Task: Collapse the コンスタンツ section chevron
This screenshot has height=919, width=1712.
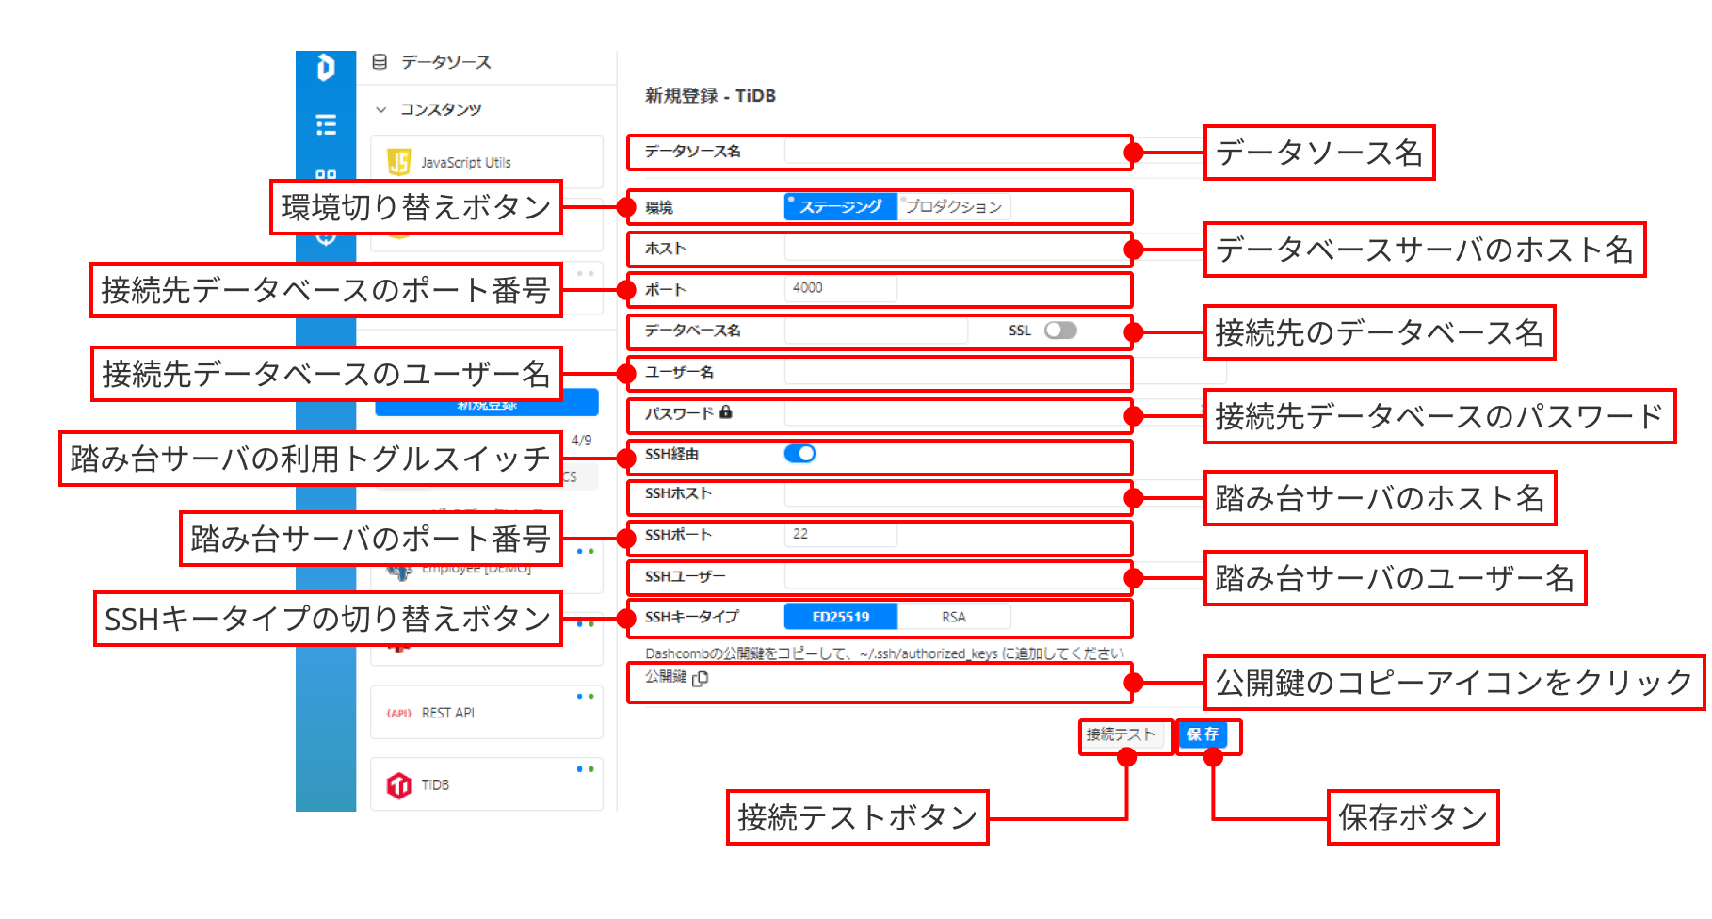Action: (381, 110)
